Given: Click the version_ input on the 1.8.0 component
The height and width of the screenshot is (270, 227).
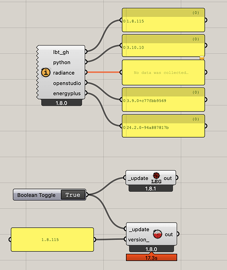Looking at the screenshot, I should coord(138,240).
